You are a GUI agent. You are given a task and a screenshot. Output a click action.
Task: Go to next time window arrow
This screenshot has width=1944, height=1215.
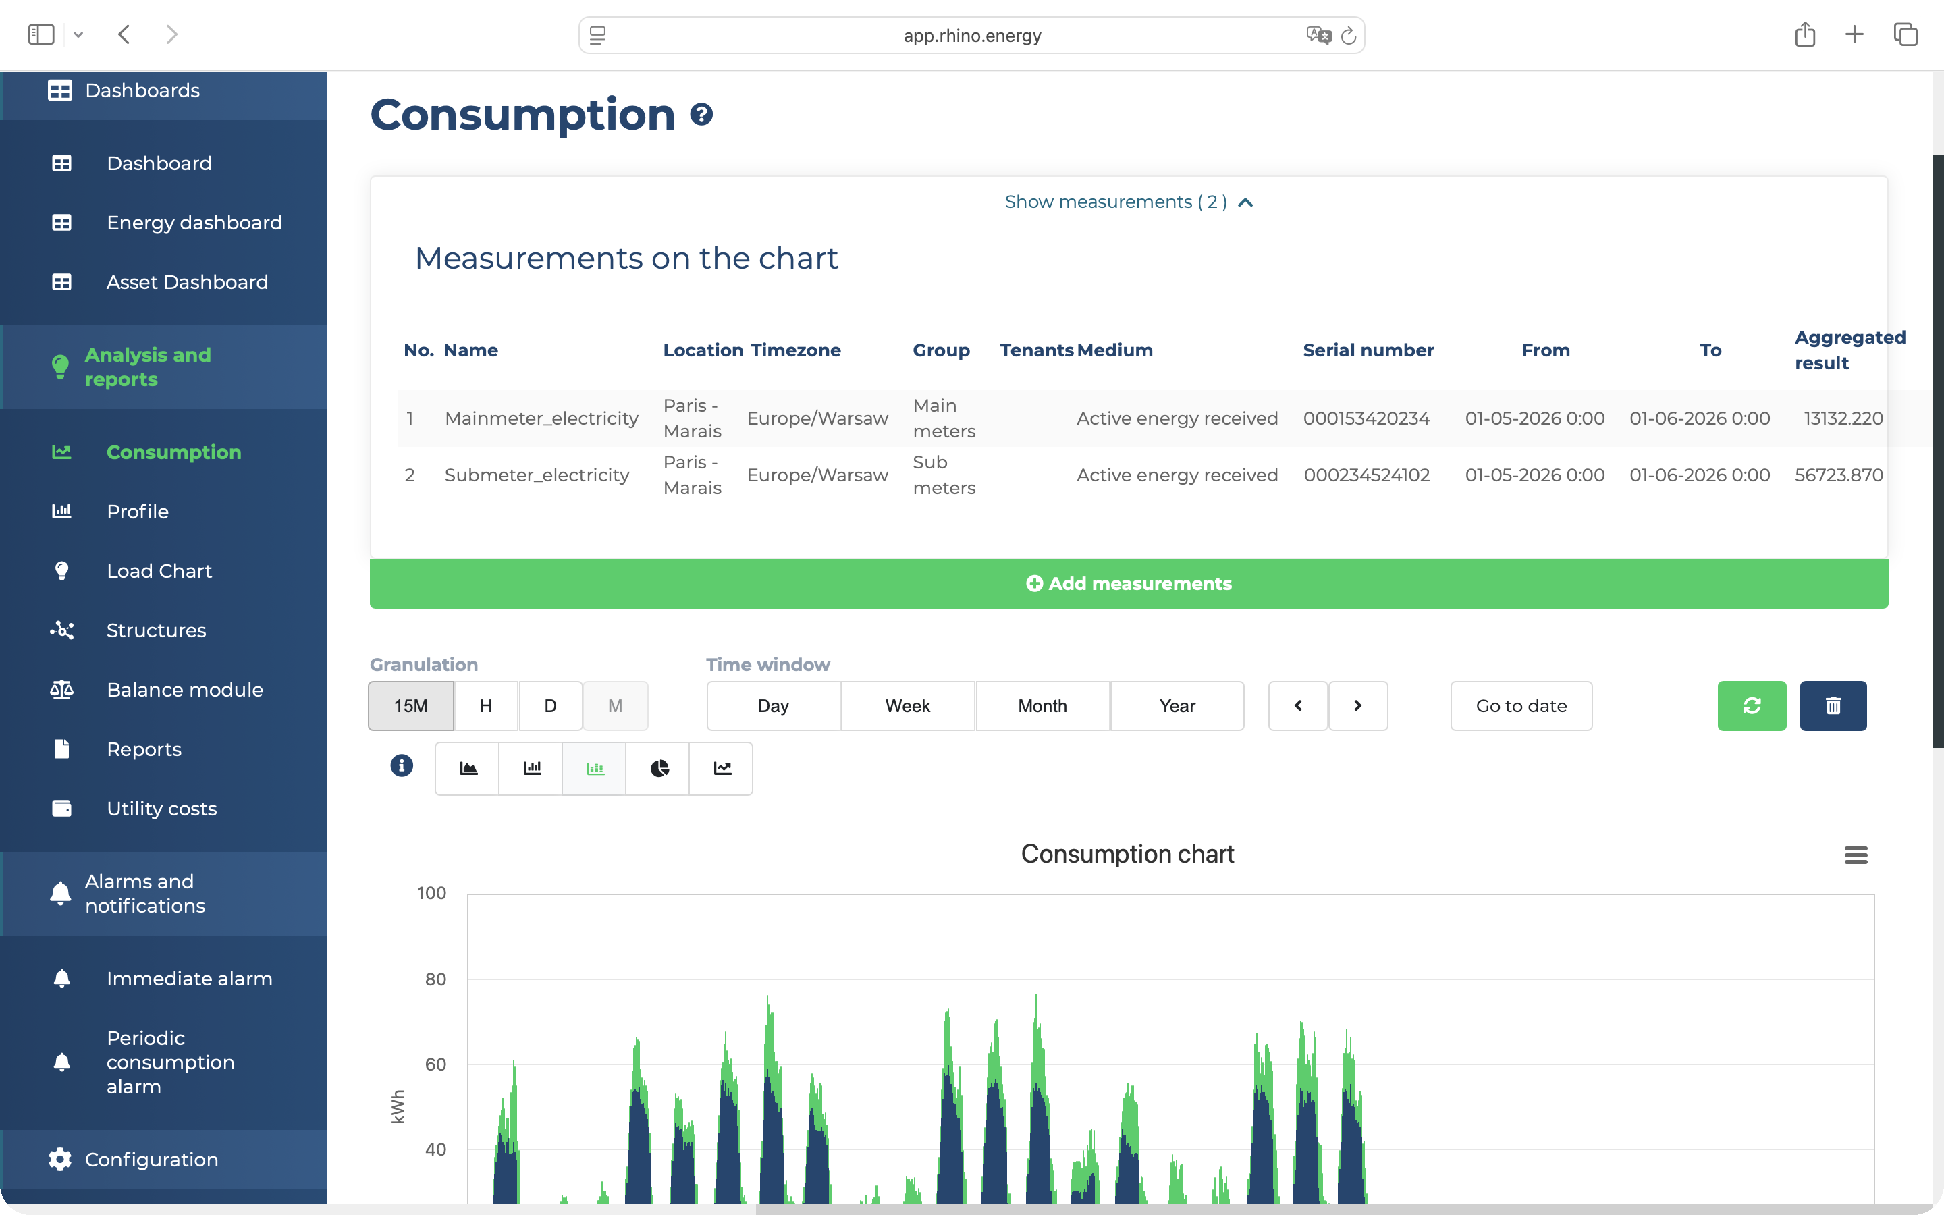1357,705
